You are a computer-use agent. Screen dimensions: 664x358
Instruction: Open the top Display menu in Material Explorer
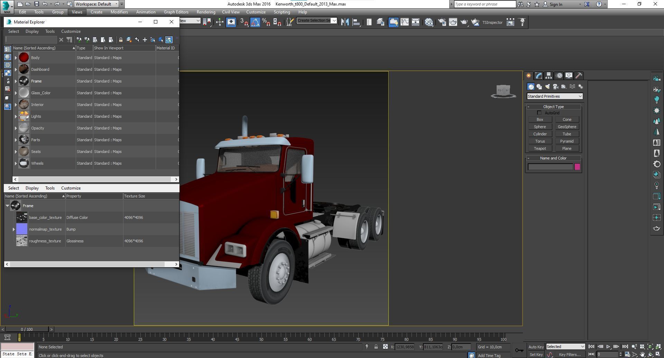(32, 31)
